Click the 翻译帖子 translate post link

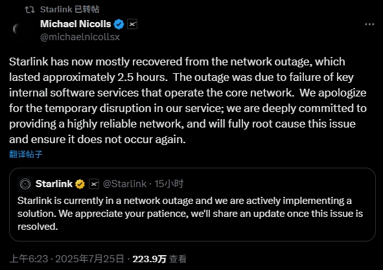point(26,154)
